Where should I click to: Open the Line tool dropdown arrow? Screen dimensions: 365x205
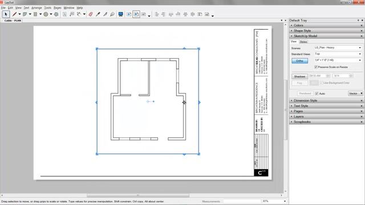click(19, 14)
